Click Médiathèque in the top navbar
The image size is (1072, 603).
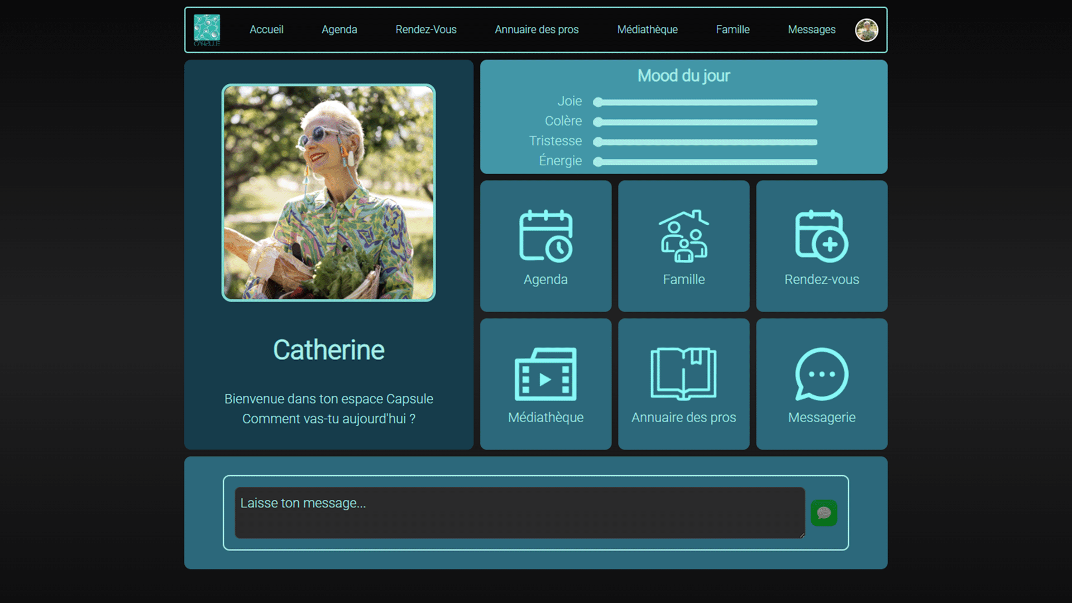647,30
